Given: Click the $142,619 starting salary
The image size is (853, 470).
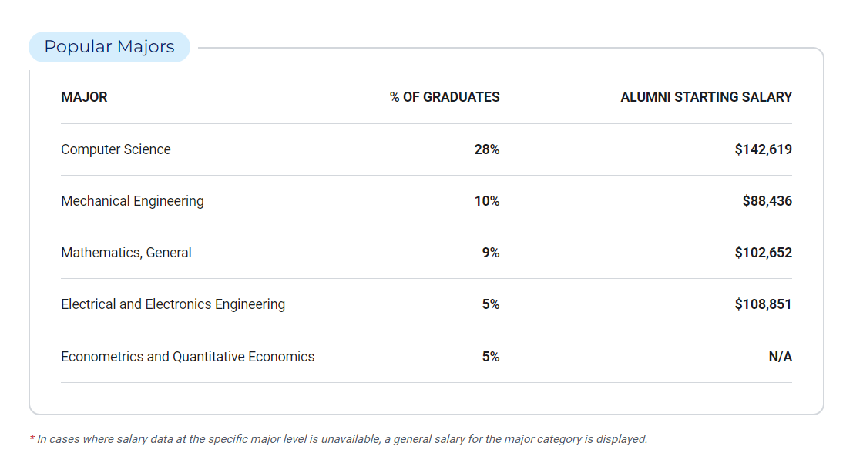Looking at the screenshot, I should 763,149.
